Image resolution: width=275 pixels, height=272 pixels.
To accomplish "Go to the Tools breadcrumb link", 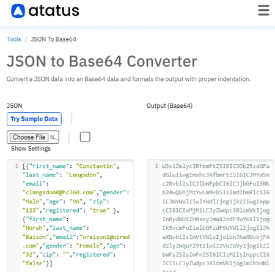I will [x=14, y=39].
